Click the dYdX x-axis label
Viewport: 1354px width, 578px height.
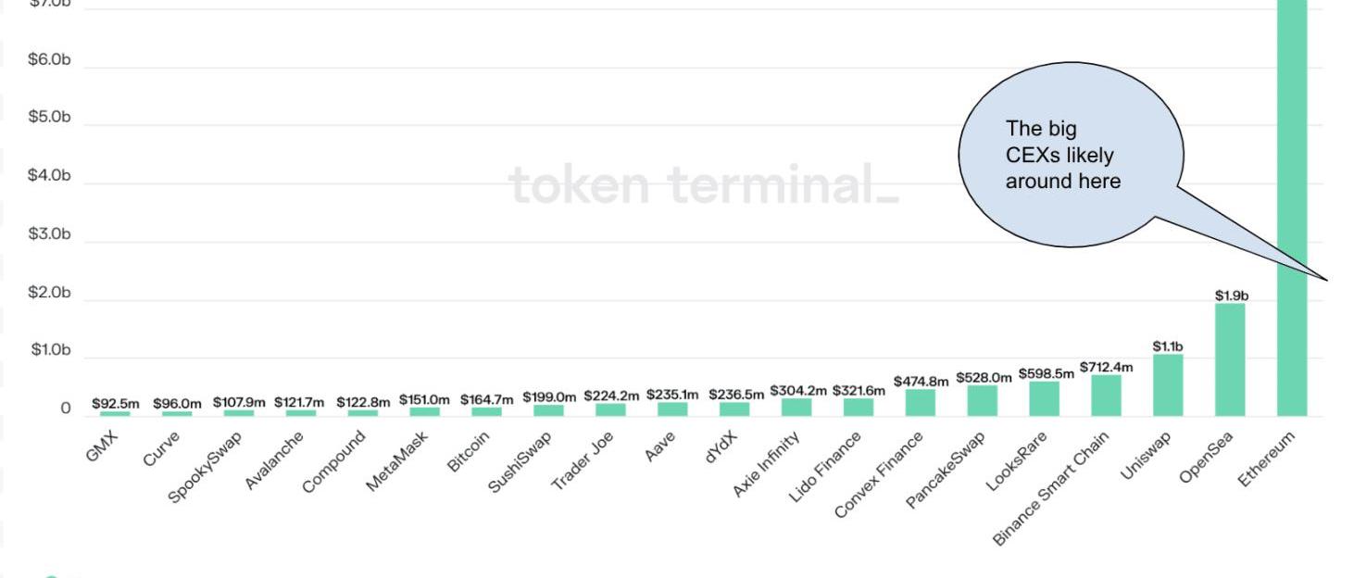pos(722,448)
